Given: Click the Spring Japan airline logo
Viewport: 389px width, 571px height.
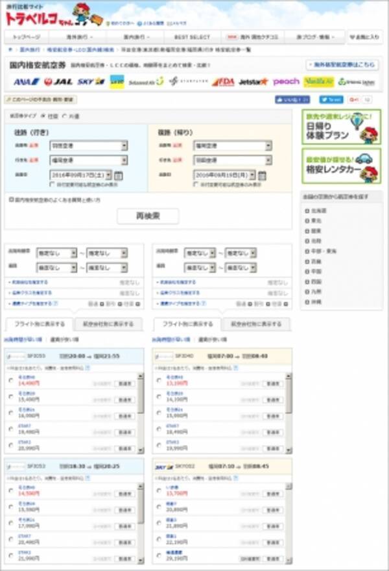Looking at the screenshot, I should click(x=356, y=82).
